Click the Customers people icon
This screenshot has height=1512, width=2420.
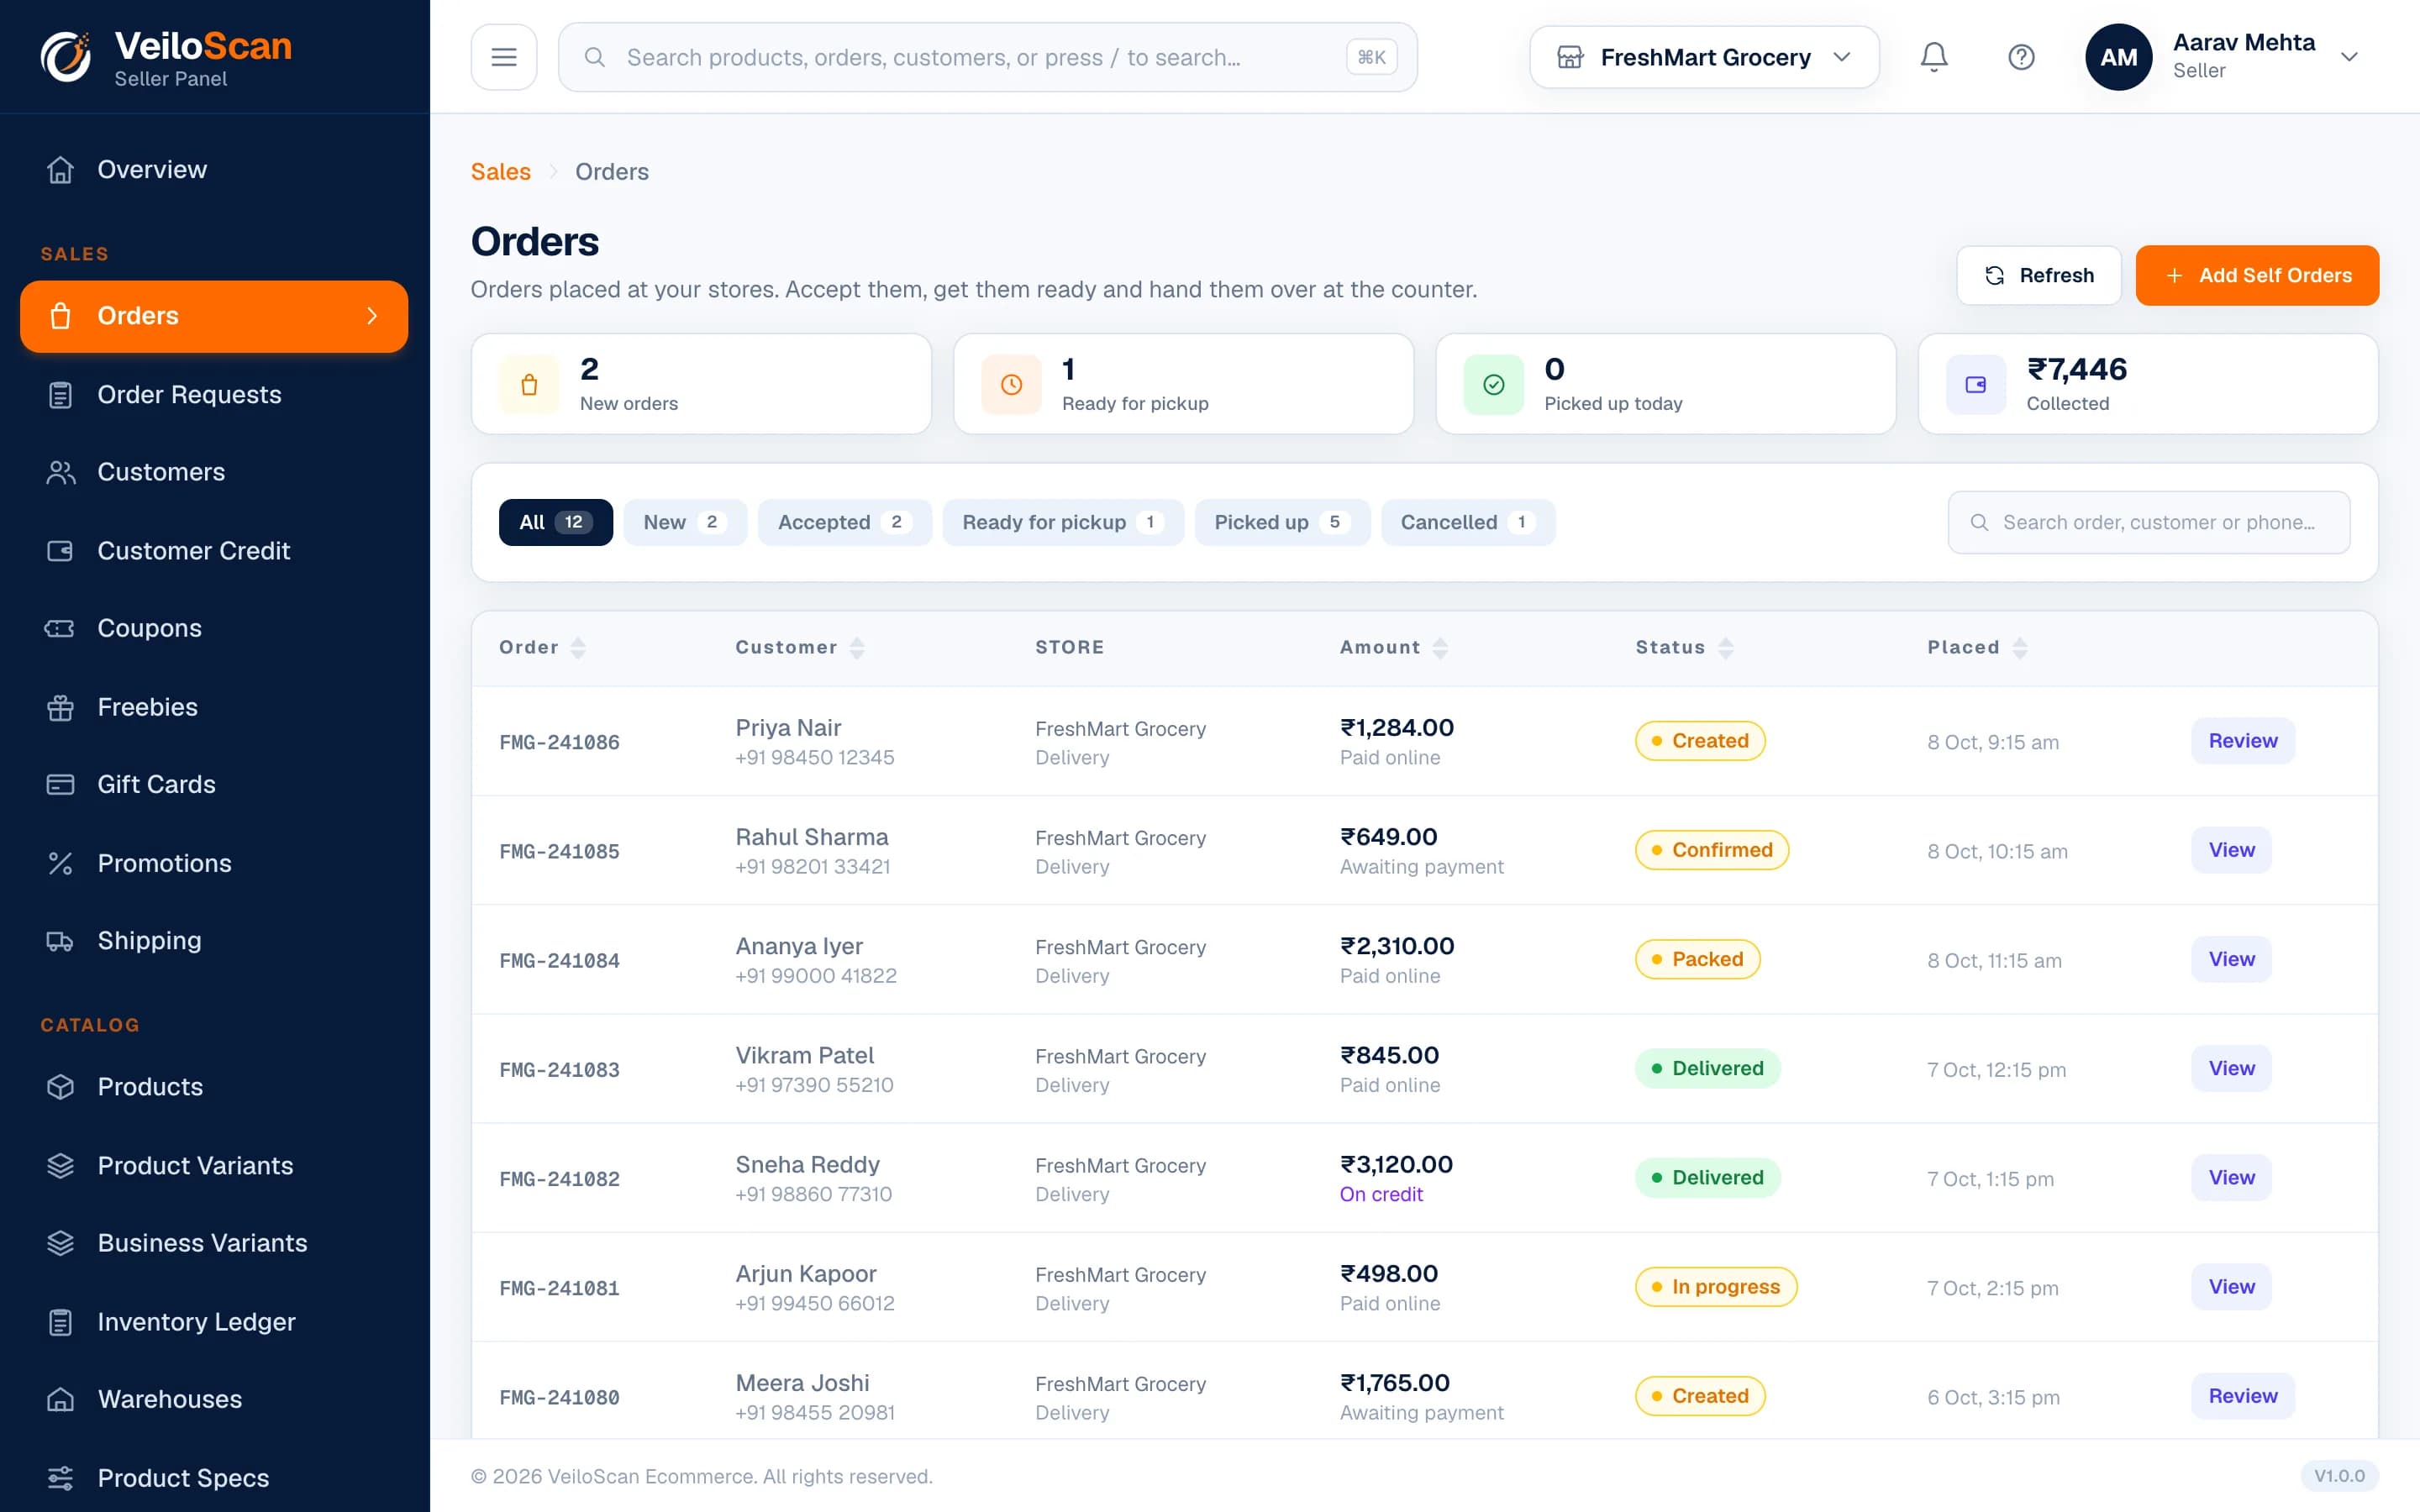tap(60, 472)
